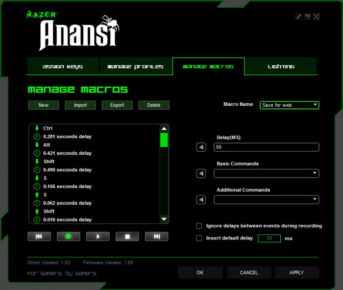Viewport: 343px width, 290px height.
Task: Expand the Additional Commands dropdown
Action: point(267,199)
